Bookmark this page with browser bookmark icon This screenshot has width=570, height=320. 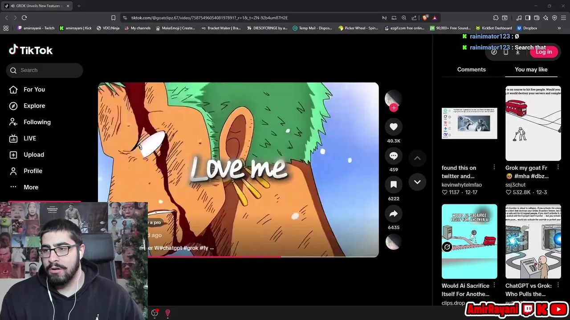coord(113,18)
